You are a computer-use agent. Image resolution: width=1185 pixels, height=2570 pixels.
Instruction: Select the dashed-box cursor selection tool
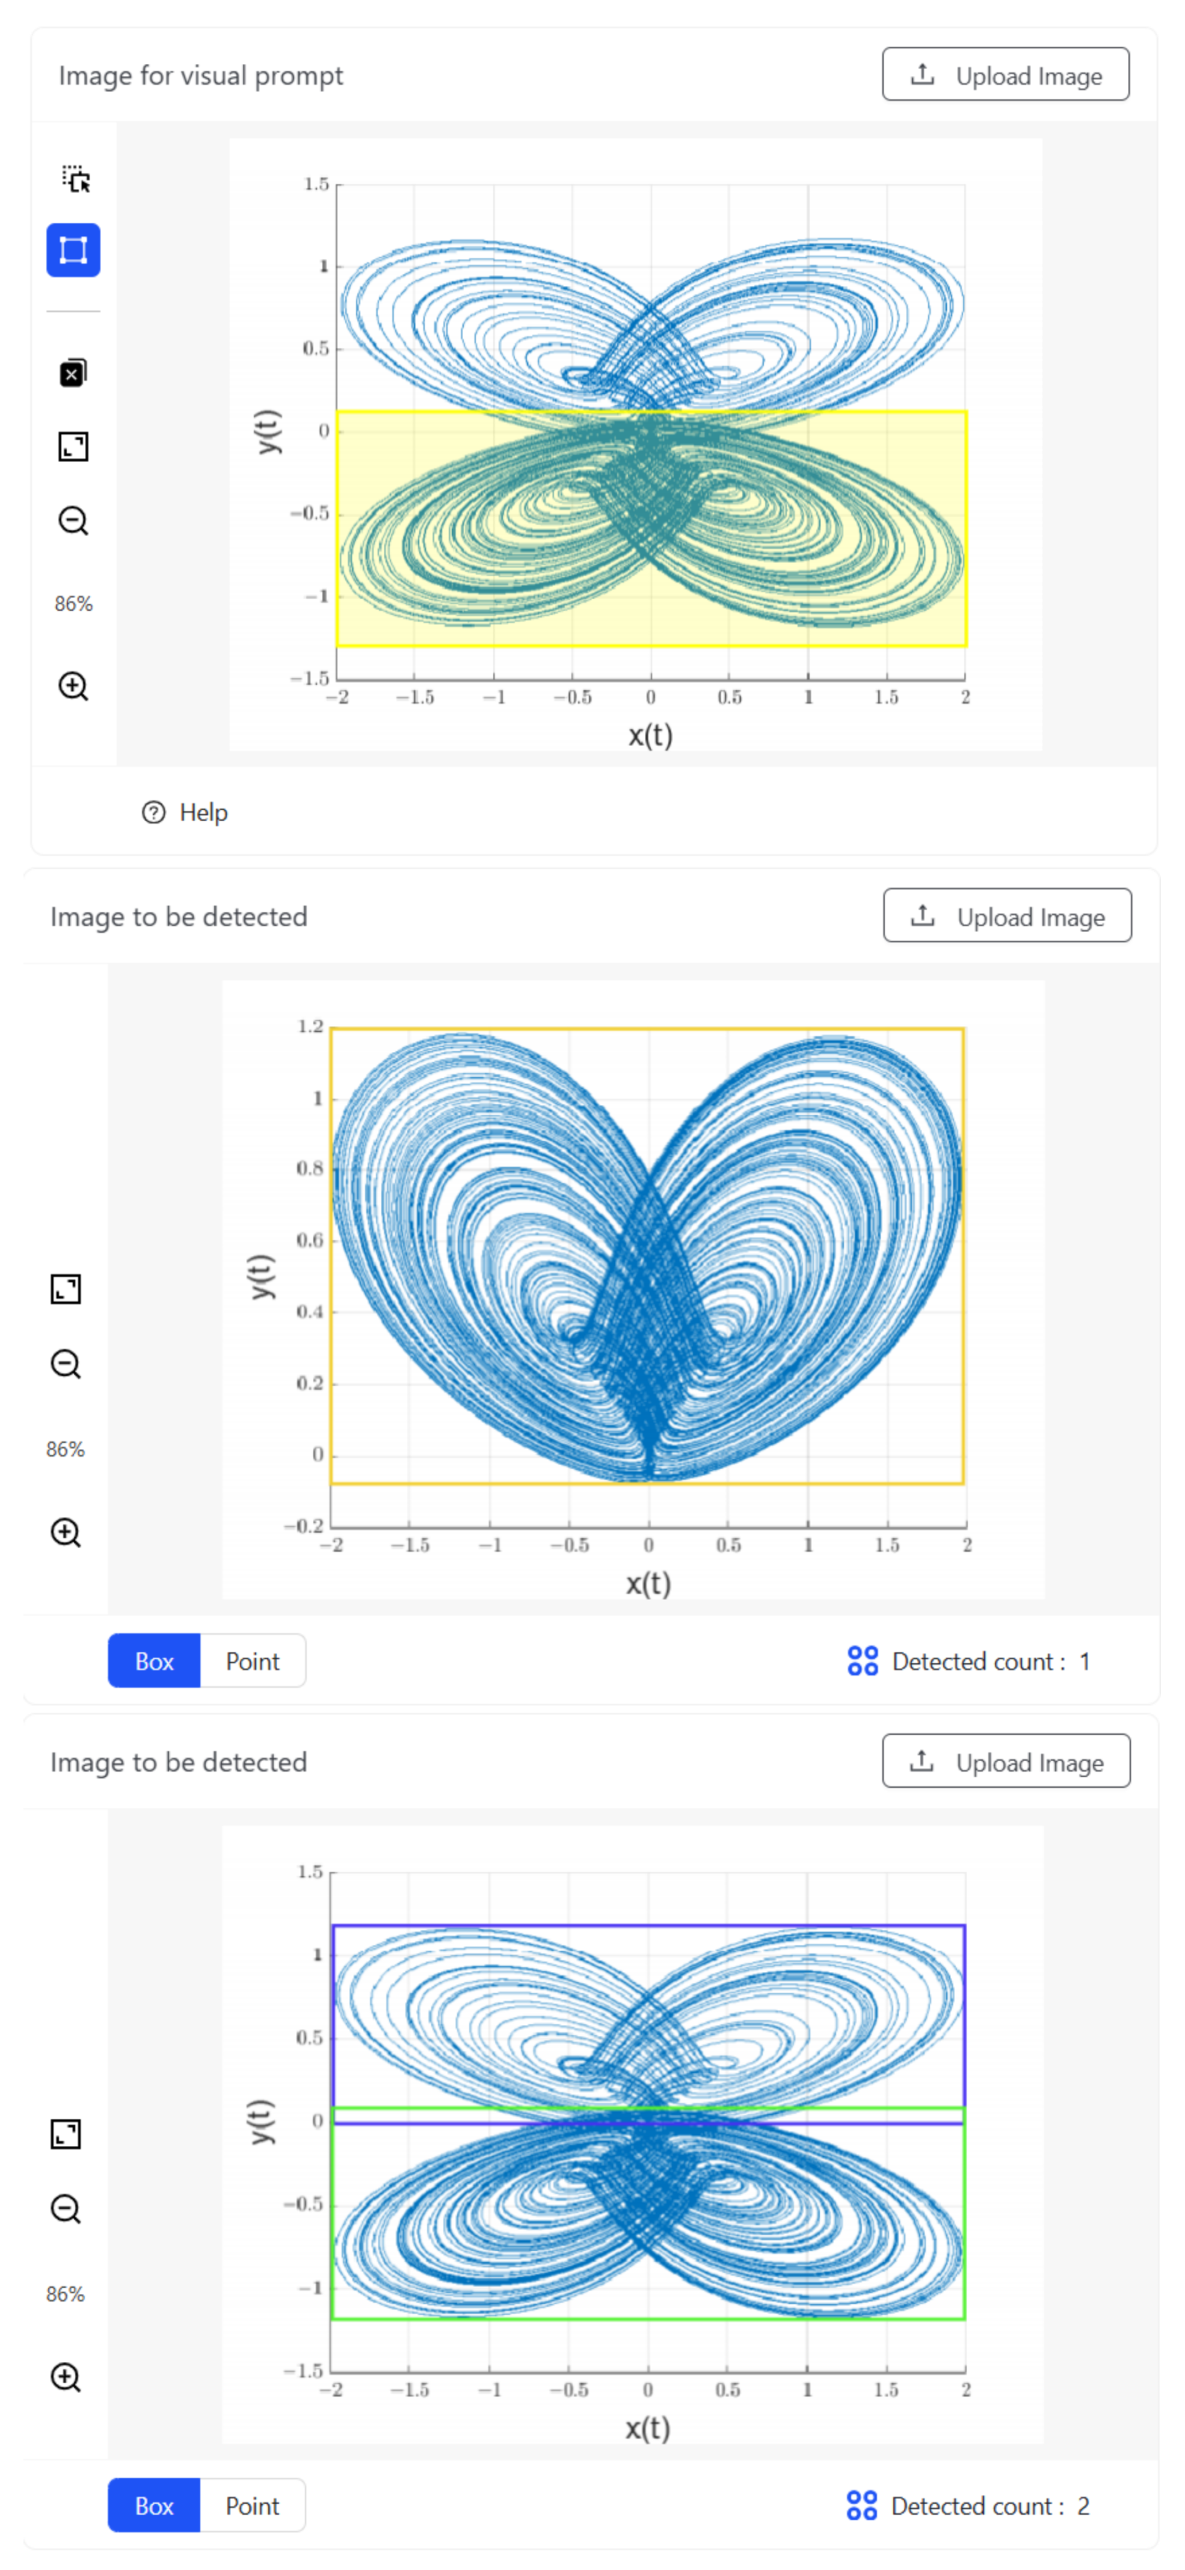coord(75,179)
